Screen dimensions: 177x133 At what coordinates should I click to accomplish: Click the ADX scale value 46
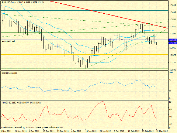pyautogui.click(x=170, y=116)
